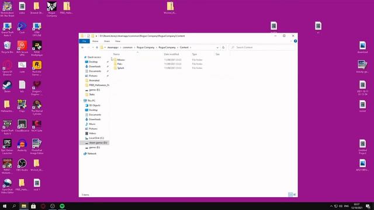Open the View ribbon tab

(x=117, y=41)
